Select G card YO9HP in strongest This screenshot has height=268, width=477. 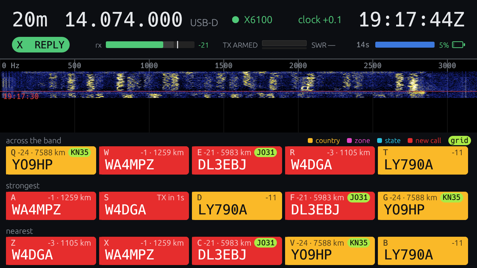423,206
